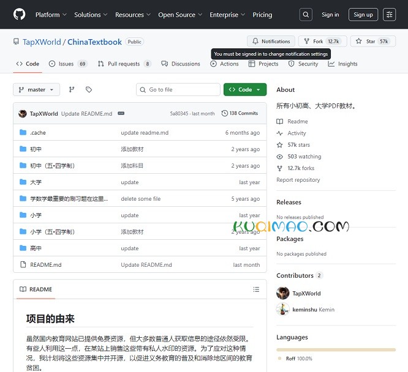The width and height of the screenshot is (408, 372).
Task: Open the Discussions tab
Action: point(181,64)
